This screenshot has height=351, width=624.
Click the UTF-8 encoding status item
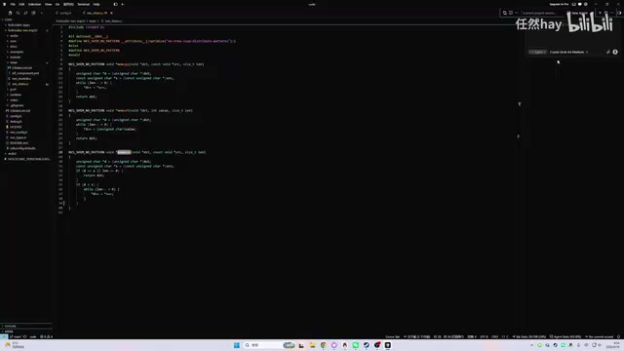click(484, 336)
